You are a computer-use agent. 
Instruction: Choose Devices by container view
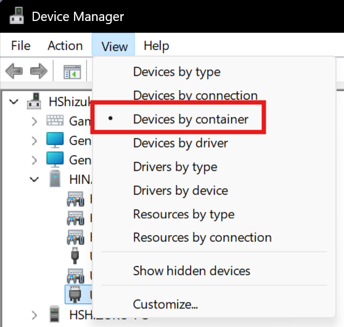(x=214, y=119)
